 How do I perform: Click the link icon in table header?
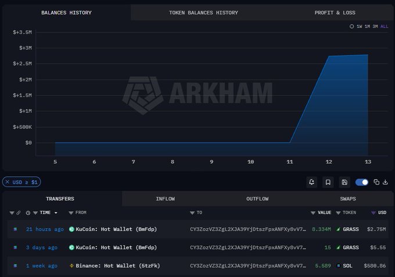19,213
